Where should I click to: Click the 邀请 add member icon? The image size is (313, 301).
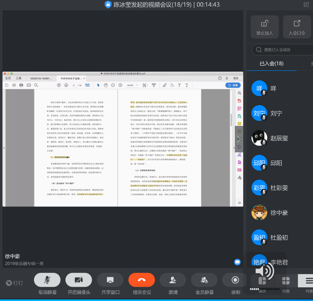(173, 280)
